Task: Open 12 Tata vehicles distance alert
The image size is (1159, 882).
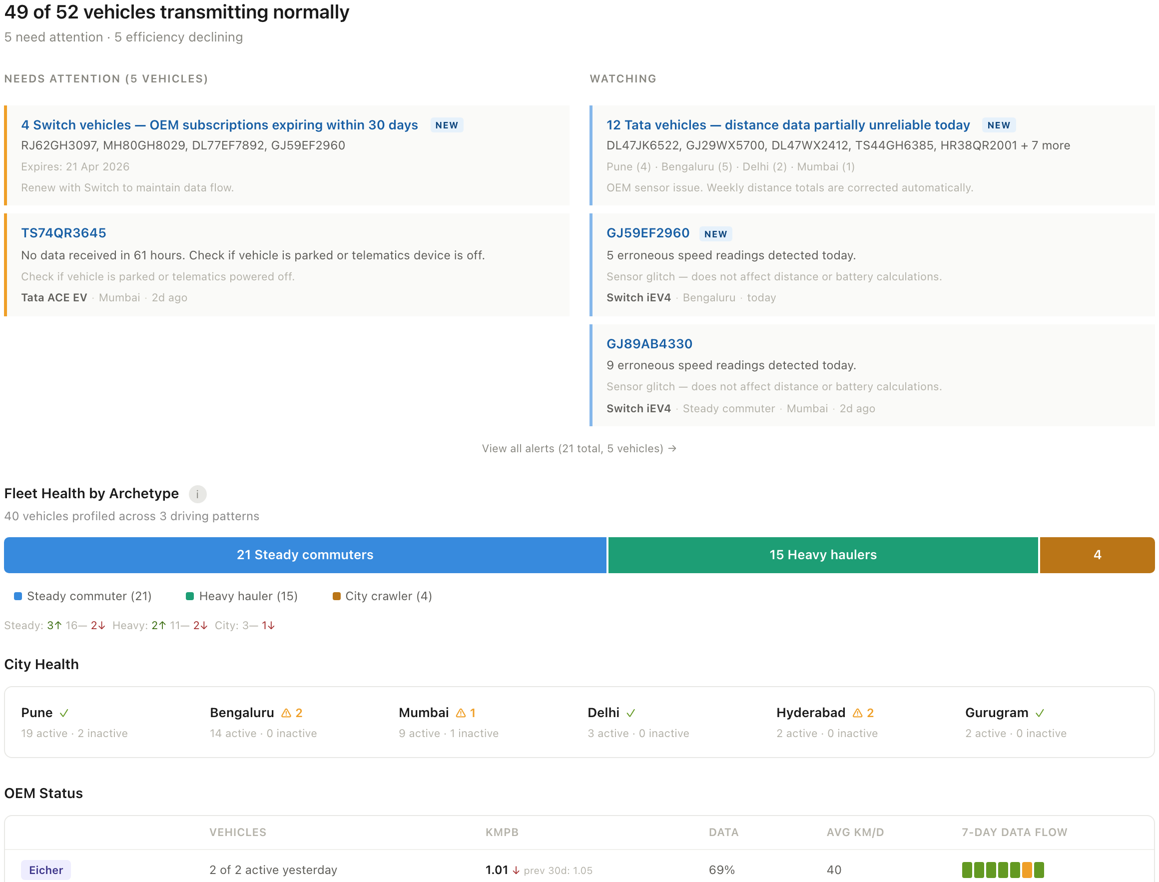Action: coord(788,125)
